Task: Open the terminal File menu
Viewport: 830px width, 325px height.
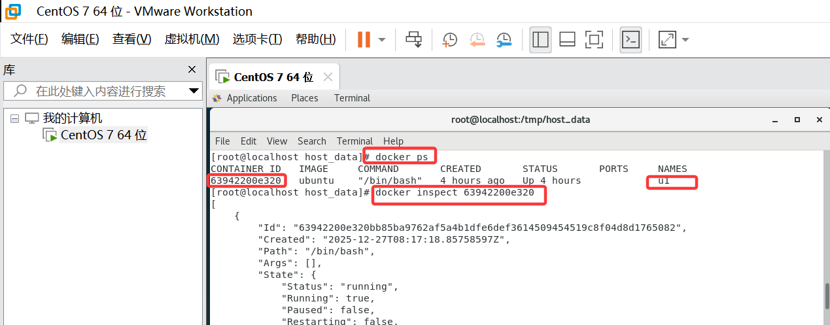Action: (222, 141)
